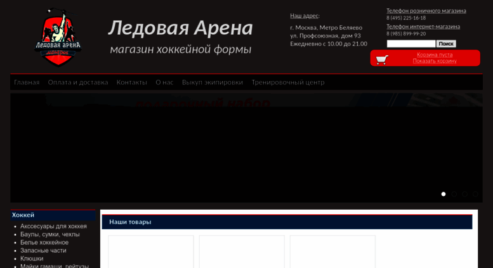The height and width of the screenshot is (268, 493).
Task: Click the search input field
Action: tap(411, 44)
